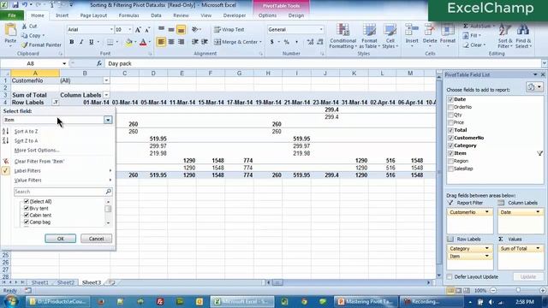Click the font color letter A
This screenshot has width=548, height=308.
pos(143,42)
